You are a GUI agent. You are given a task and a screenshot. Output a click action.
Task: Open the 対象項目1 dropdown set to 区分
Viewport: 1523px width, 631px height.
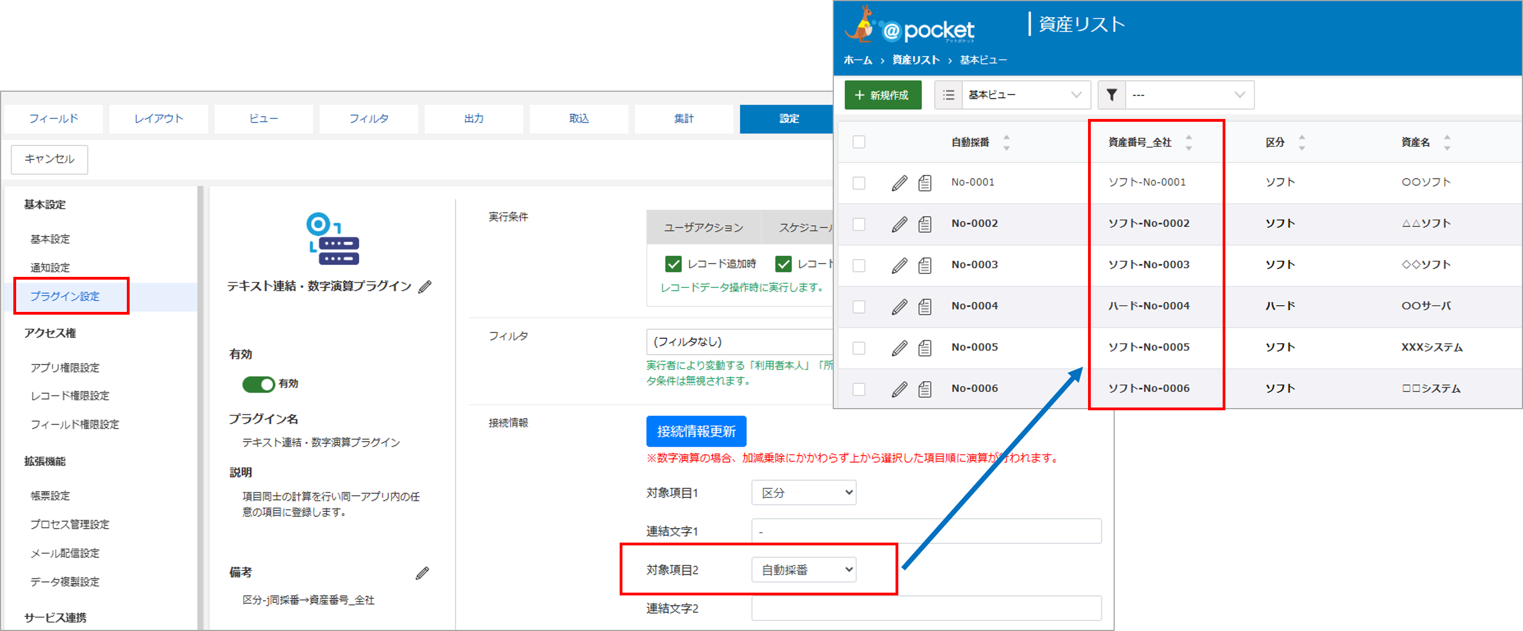coord(803,493)
